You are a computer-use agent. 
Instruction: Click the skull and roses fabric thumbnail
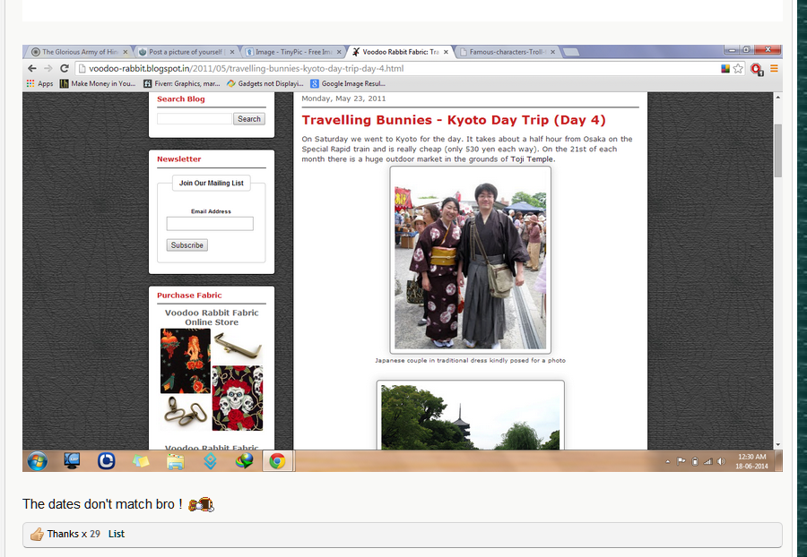click(x=238, y=398)
